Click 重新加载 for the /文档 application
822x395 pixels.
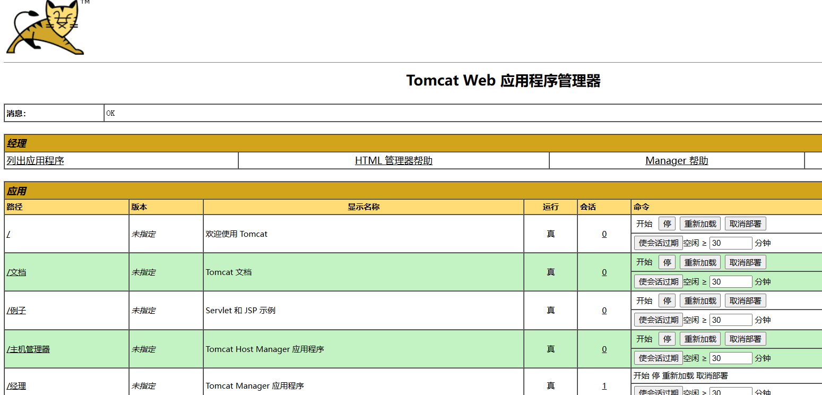click(700, 262)
